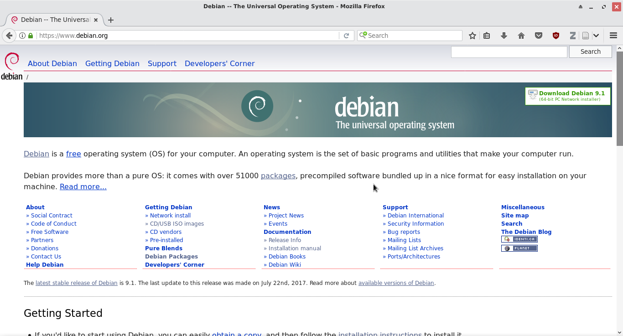The height and width of the screenshot is (336, 623).
Task: Click the green padlock secure icon
Action: point(31,36)
